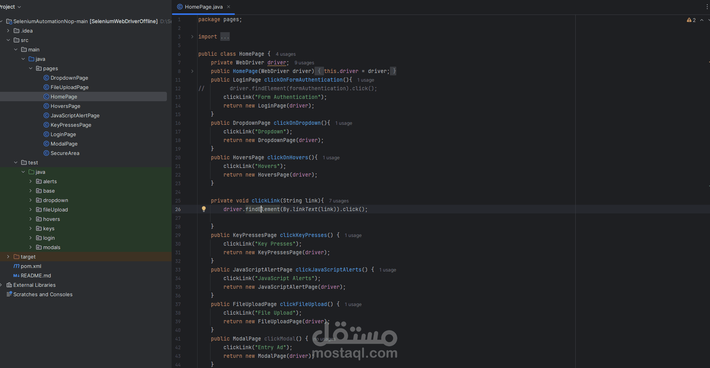Click the KeyPressesPage class icon
Viewport: 710px width, 368px height.
46,125
